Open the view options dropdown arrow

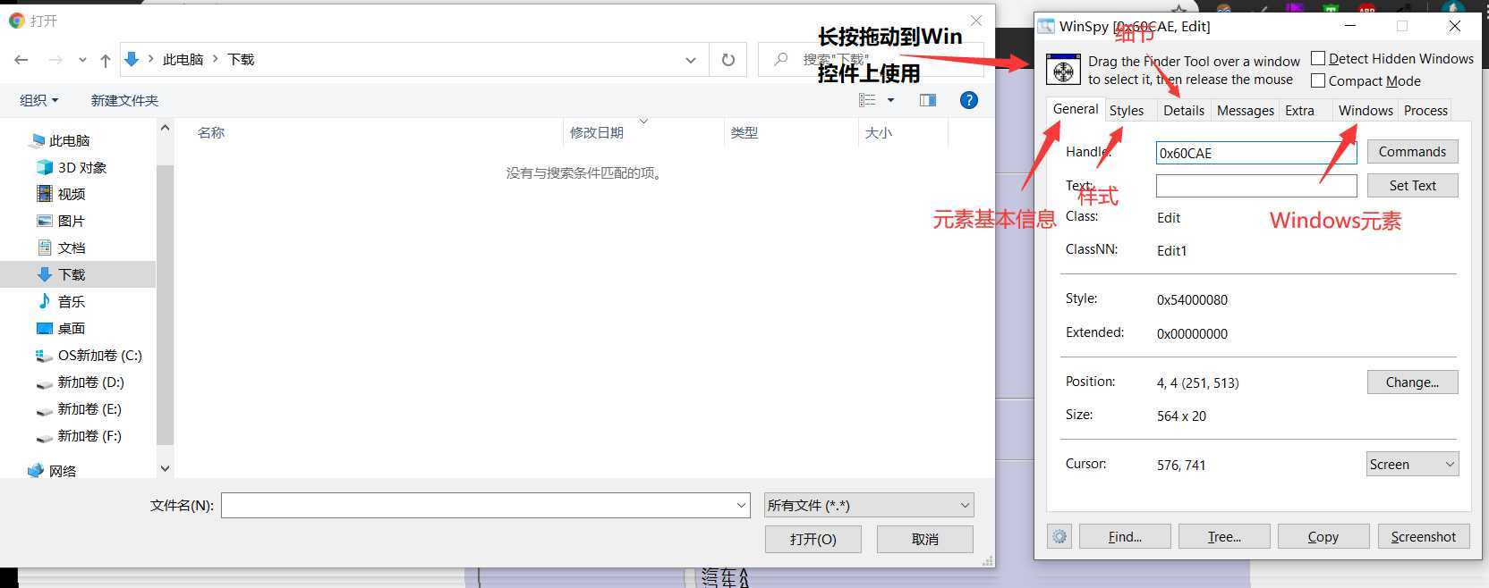click(890, 100)
